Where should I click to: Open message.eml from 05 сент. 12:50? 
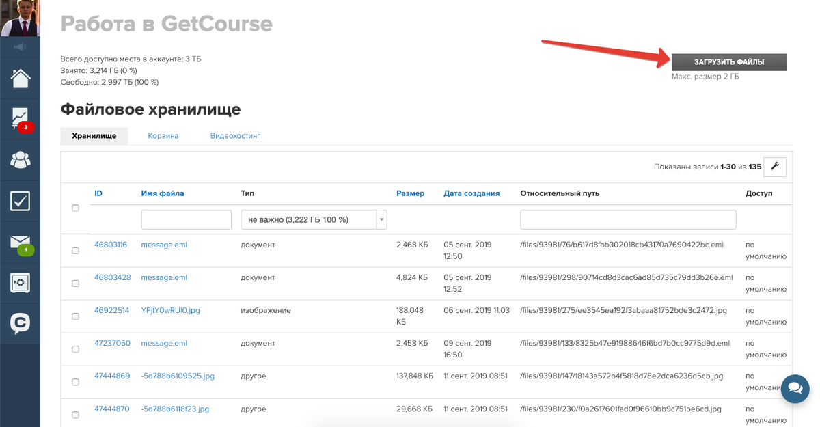(164, 245)
